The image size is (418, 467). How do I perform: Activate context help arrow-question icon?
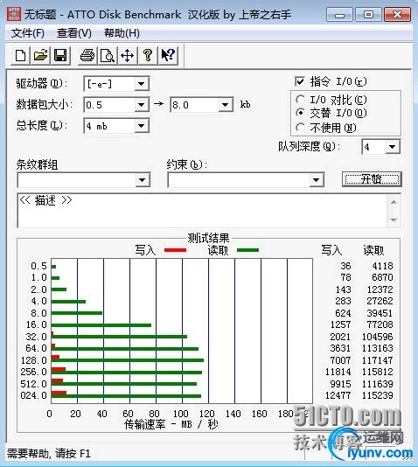click(x=168, y=55)
